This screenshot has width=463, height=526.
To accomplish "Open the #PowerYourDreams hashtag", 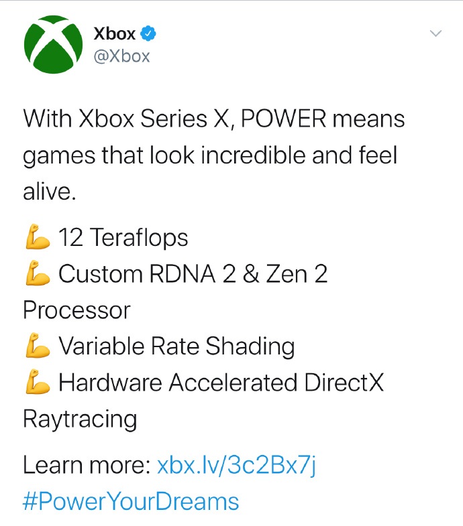I will 131,501.
